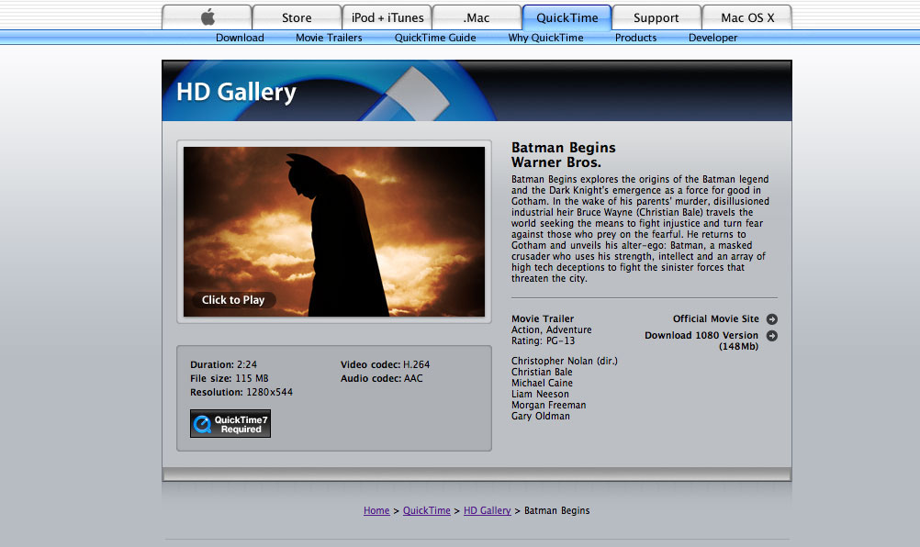920x547 pixels.
Task: Click the arrow icon beside Download 1080 Version
Action: tap(772, 335)
